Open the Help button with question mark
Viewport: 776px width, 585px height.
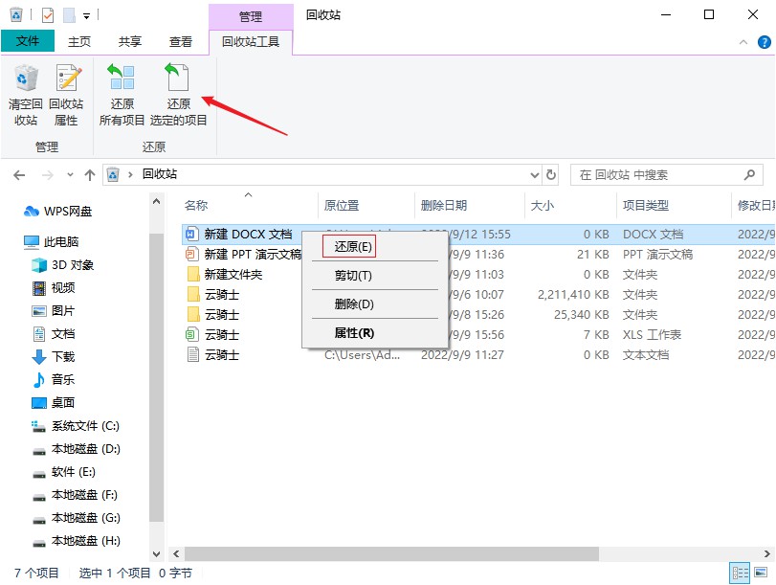(x=763, y=41)
